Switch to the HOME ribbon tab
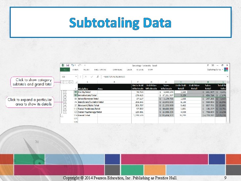The image size is (241, 181). (75, 70)
